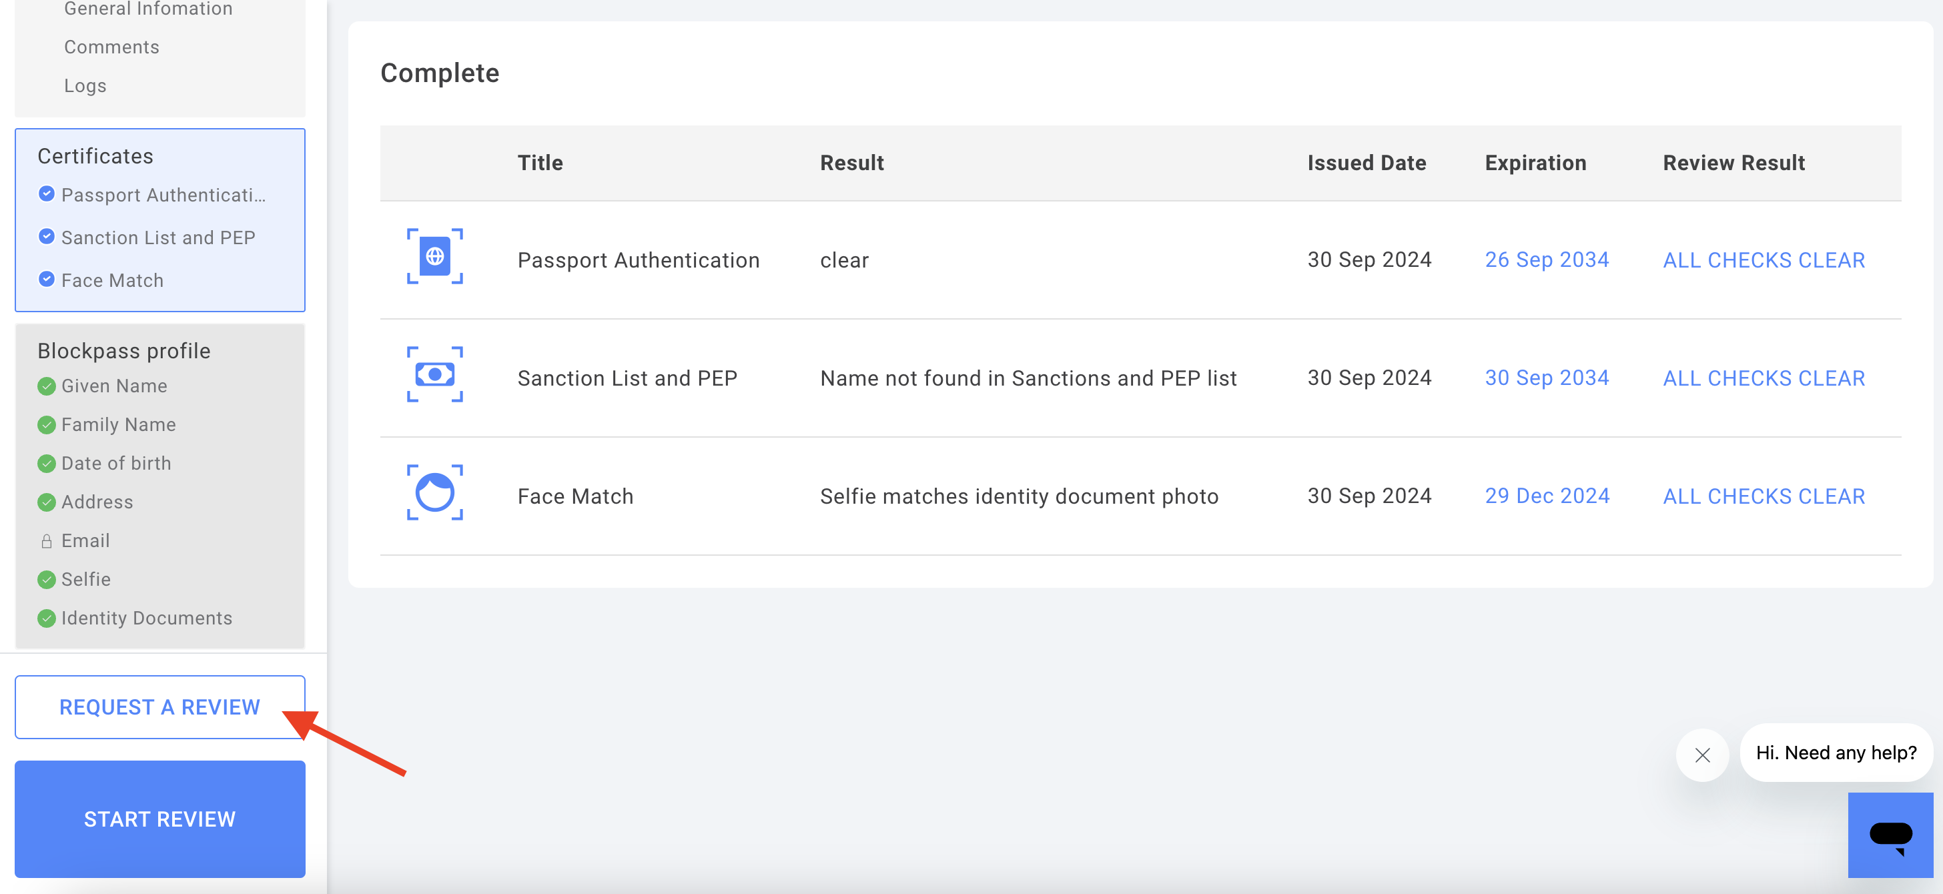Open the blue chat widget icon
Image resolution: width=1943 pixels, height=894 pixels.
point(1890,835)
